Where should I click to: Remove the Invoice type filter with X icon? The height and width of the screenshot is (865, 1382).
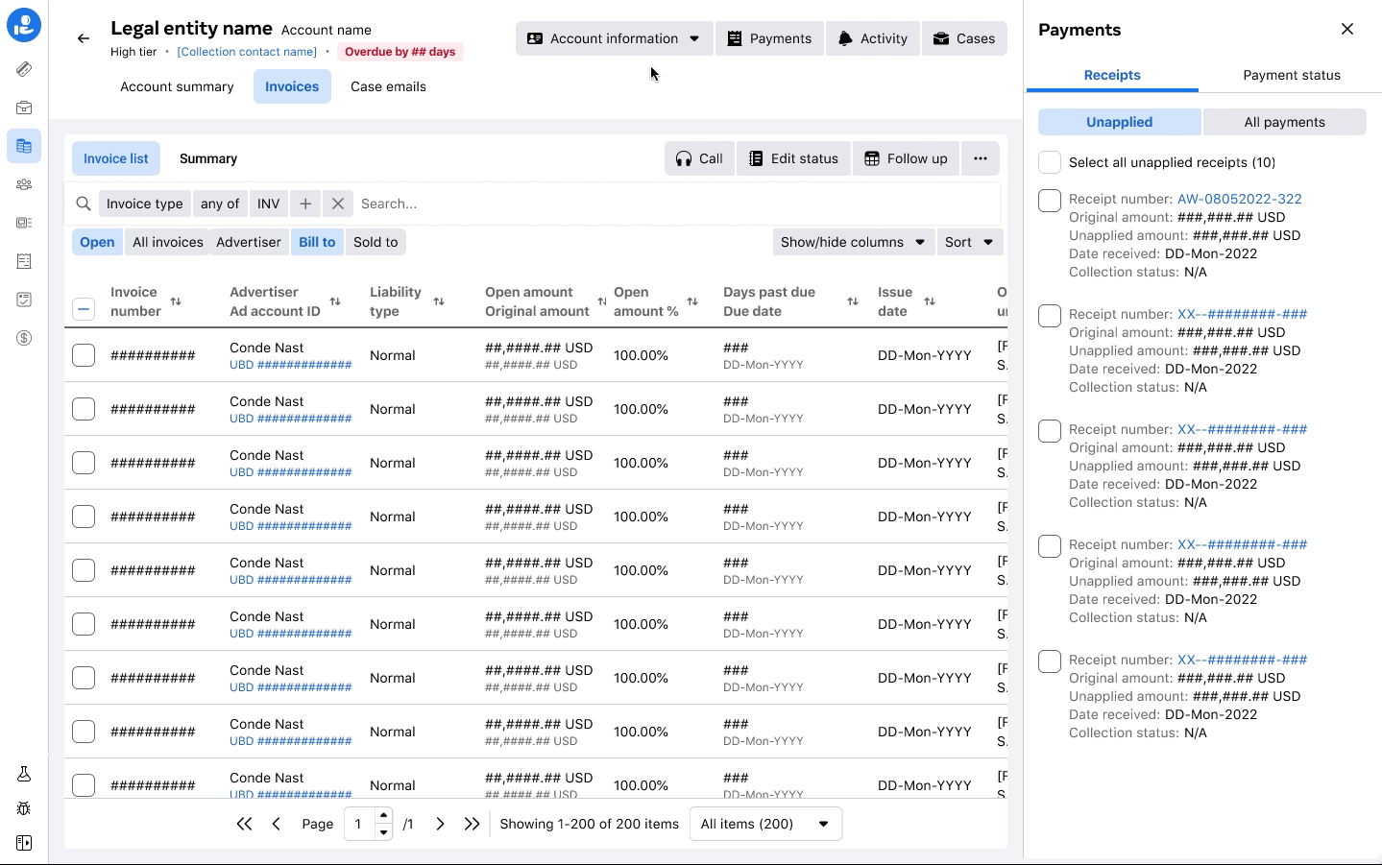(337, 204)
